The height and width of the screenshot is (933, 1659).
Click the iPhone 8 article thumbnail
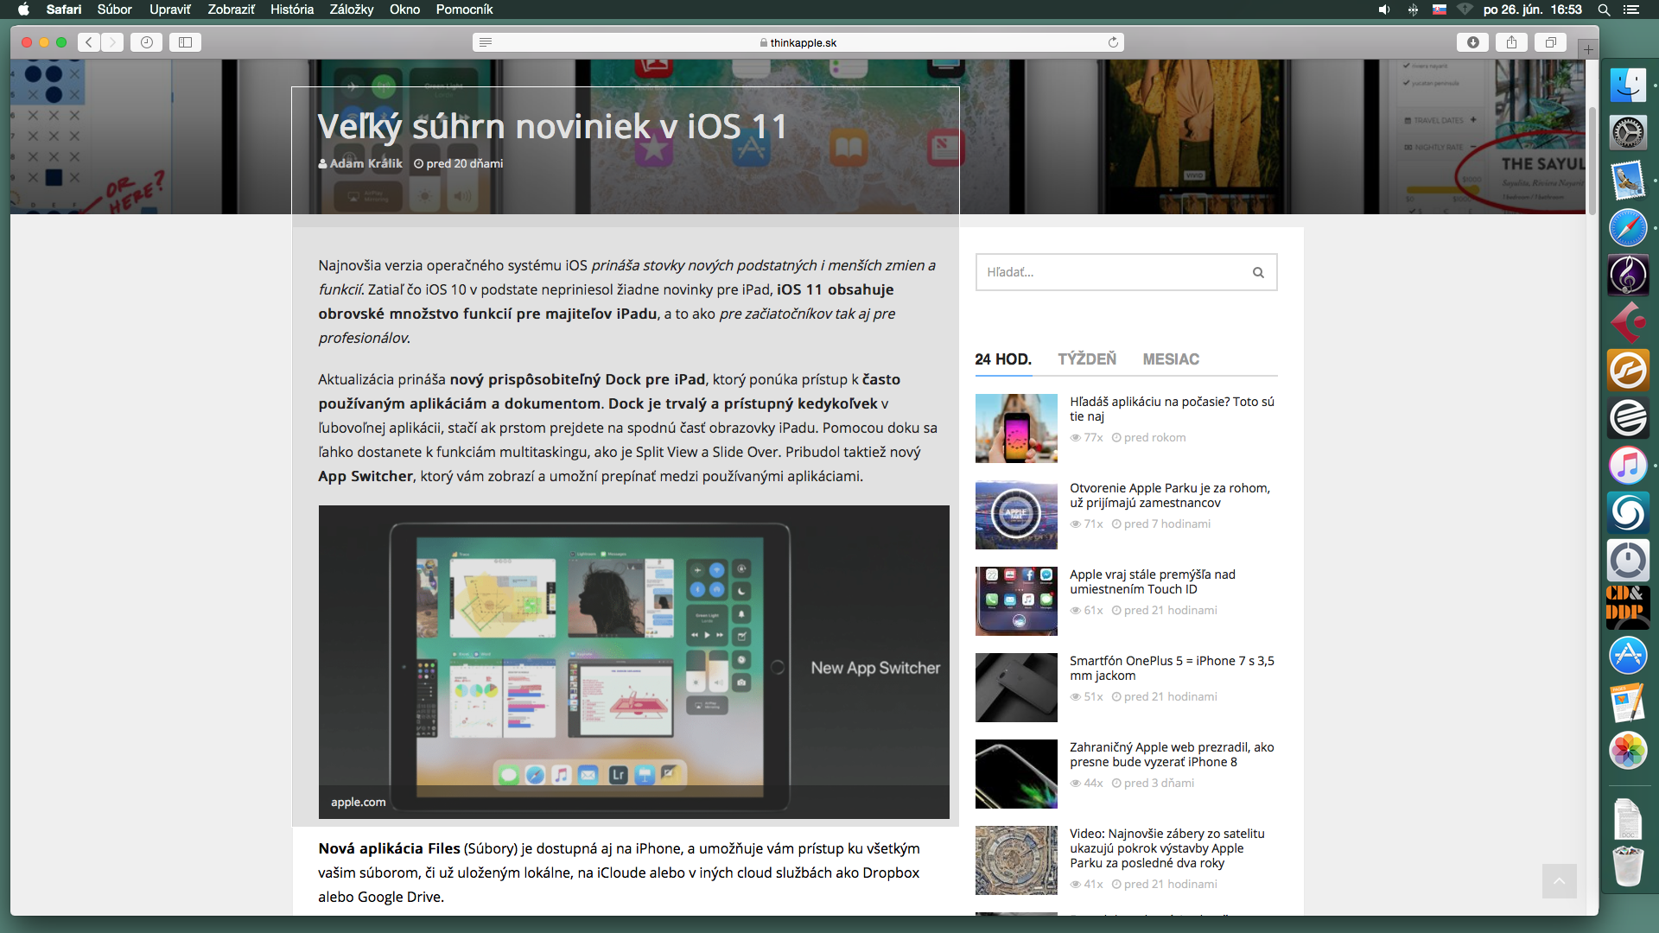[1016, 774]
